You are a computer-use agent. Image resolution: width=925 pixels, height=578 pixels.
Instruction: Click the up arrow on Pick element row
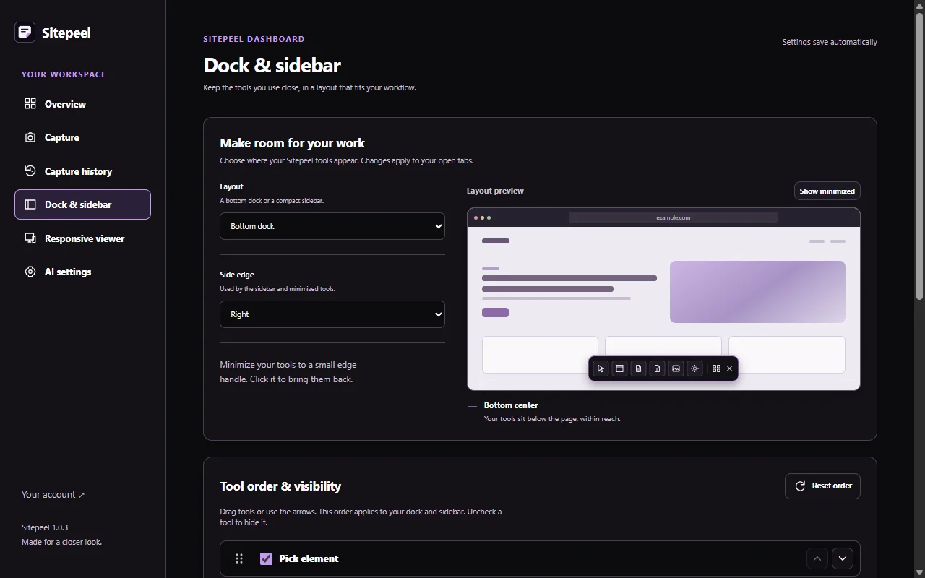click(x=817, y=558)
